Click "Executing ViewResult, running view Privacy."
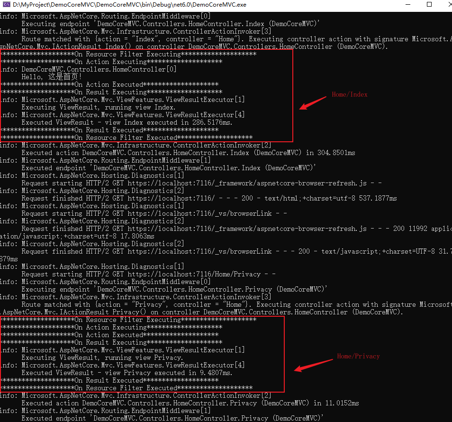Screen dimensions: 452x422 tap(102, 358)
